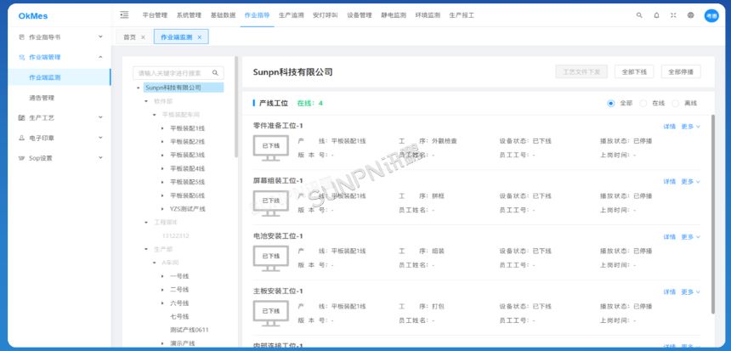Image resolution: width=731 pixels, height=351 pixels.
Task: Select the 在线 radio filter
Action: pos(643,104)
